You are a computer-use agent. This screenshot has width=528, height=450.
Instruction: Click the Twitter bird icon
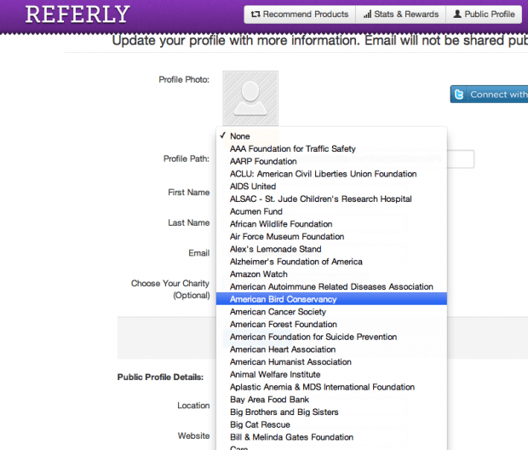[x=459, y=95]
